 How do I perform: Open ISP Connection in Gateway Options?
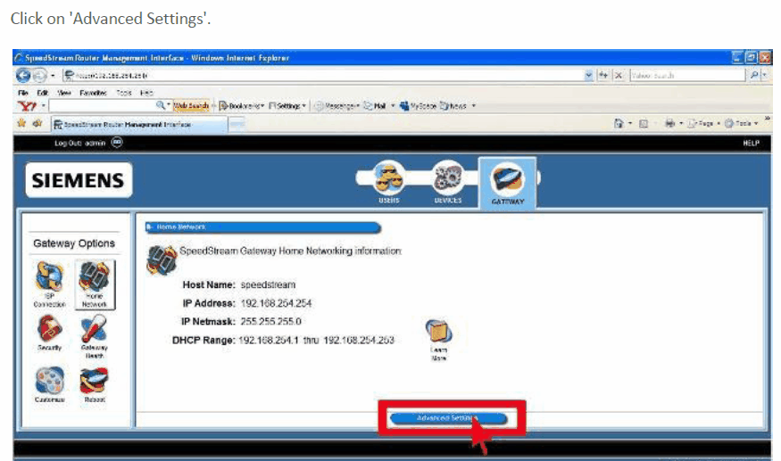(49, 284)
